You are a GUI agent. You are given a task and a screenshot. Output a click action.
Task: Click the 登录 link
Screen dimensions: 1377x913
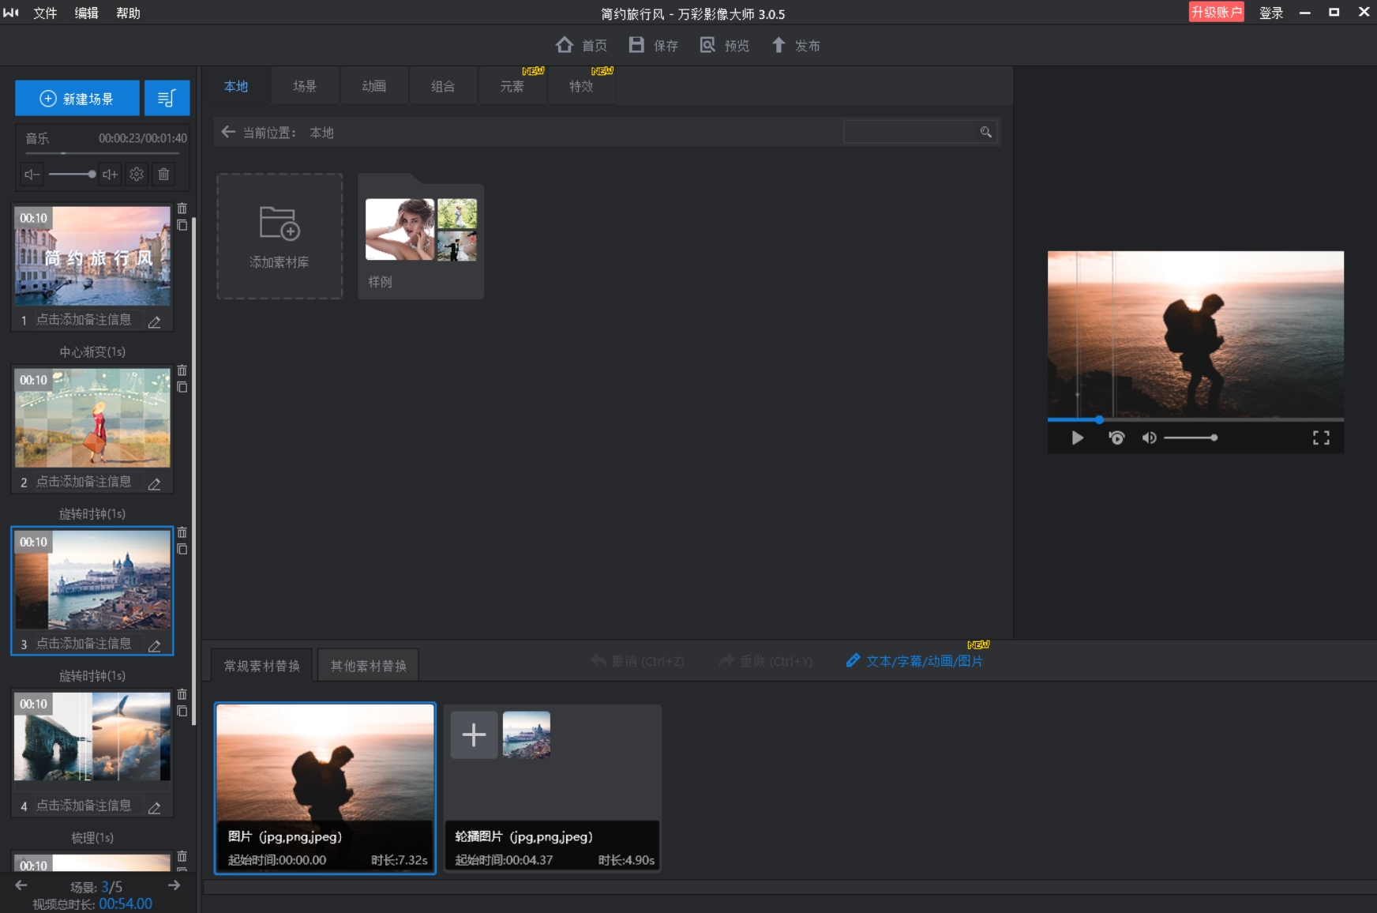tap(1271, 13)
